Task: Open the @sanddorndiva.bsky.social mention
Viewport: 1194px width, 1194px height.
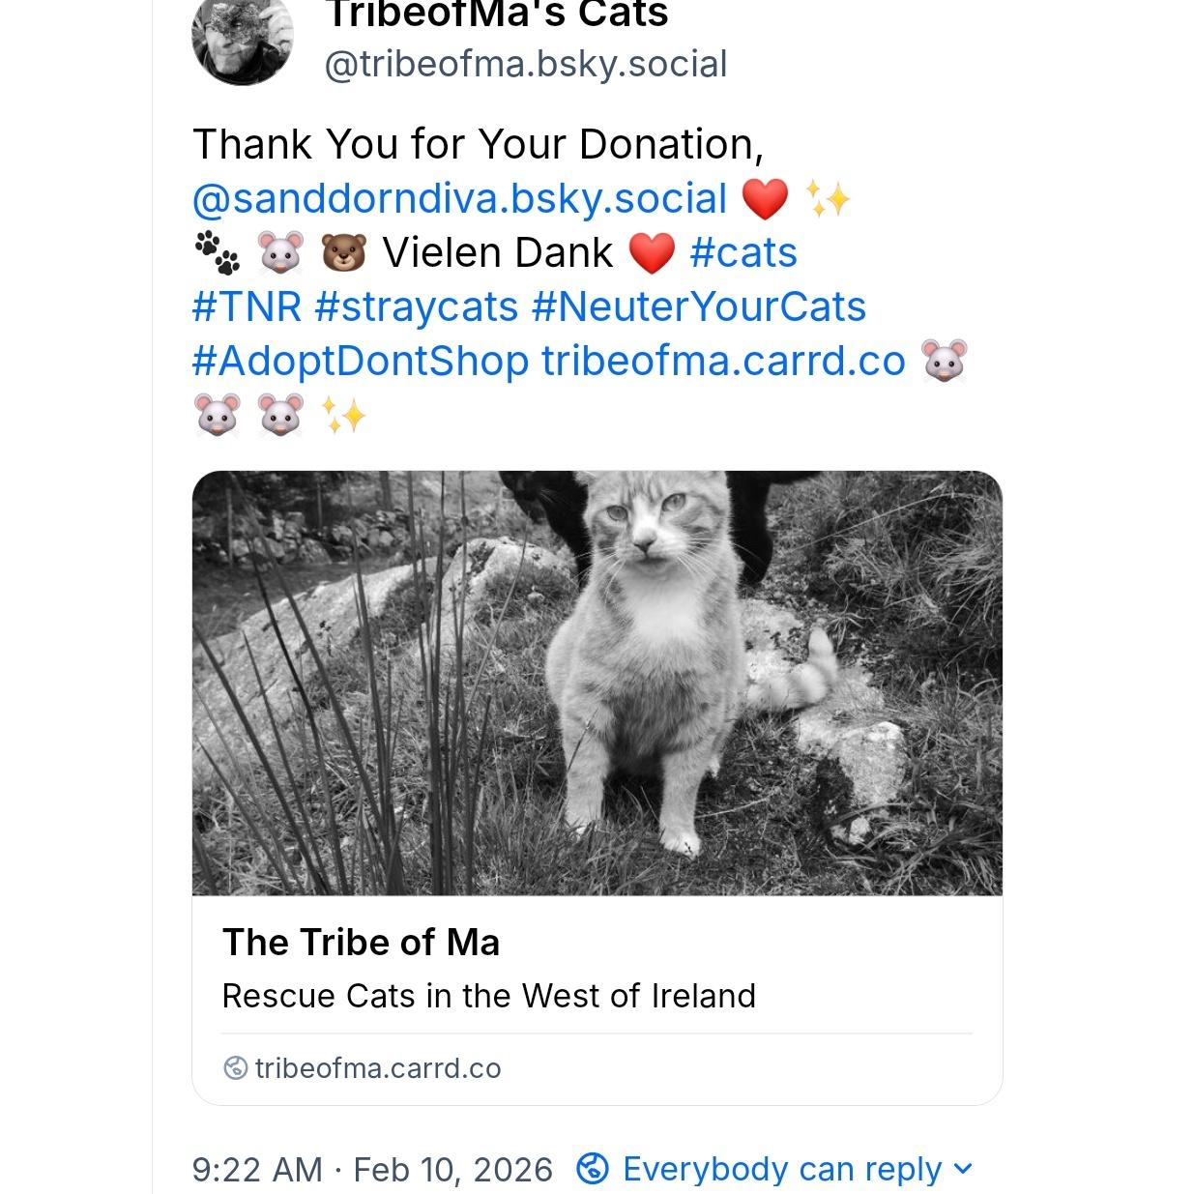Action: [459, 198]
